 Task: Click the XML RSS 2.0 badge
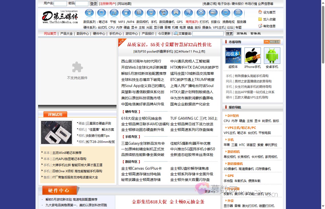(272, 42)
